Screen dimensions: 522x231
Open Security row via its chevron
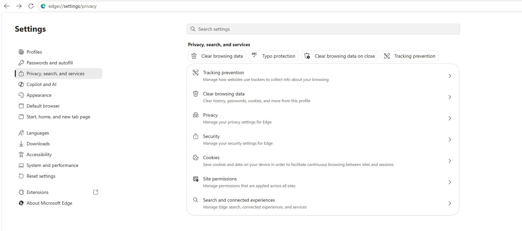point(450,140)
